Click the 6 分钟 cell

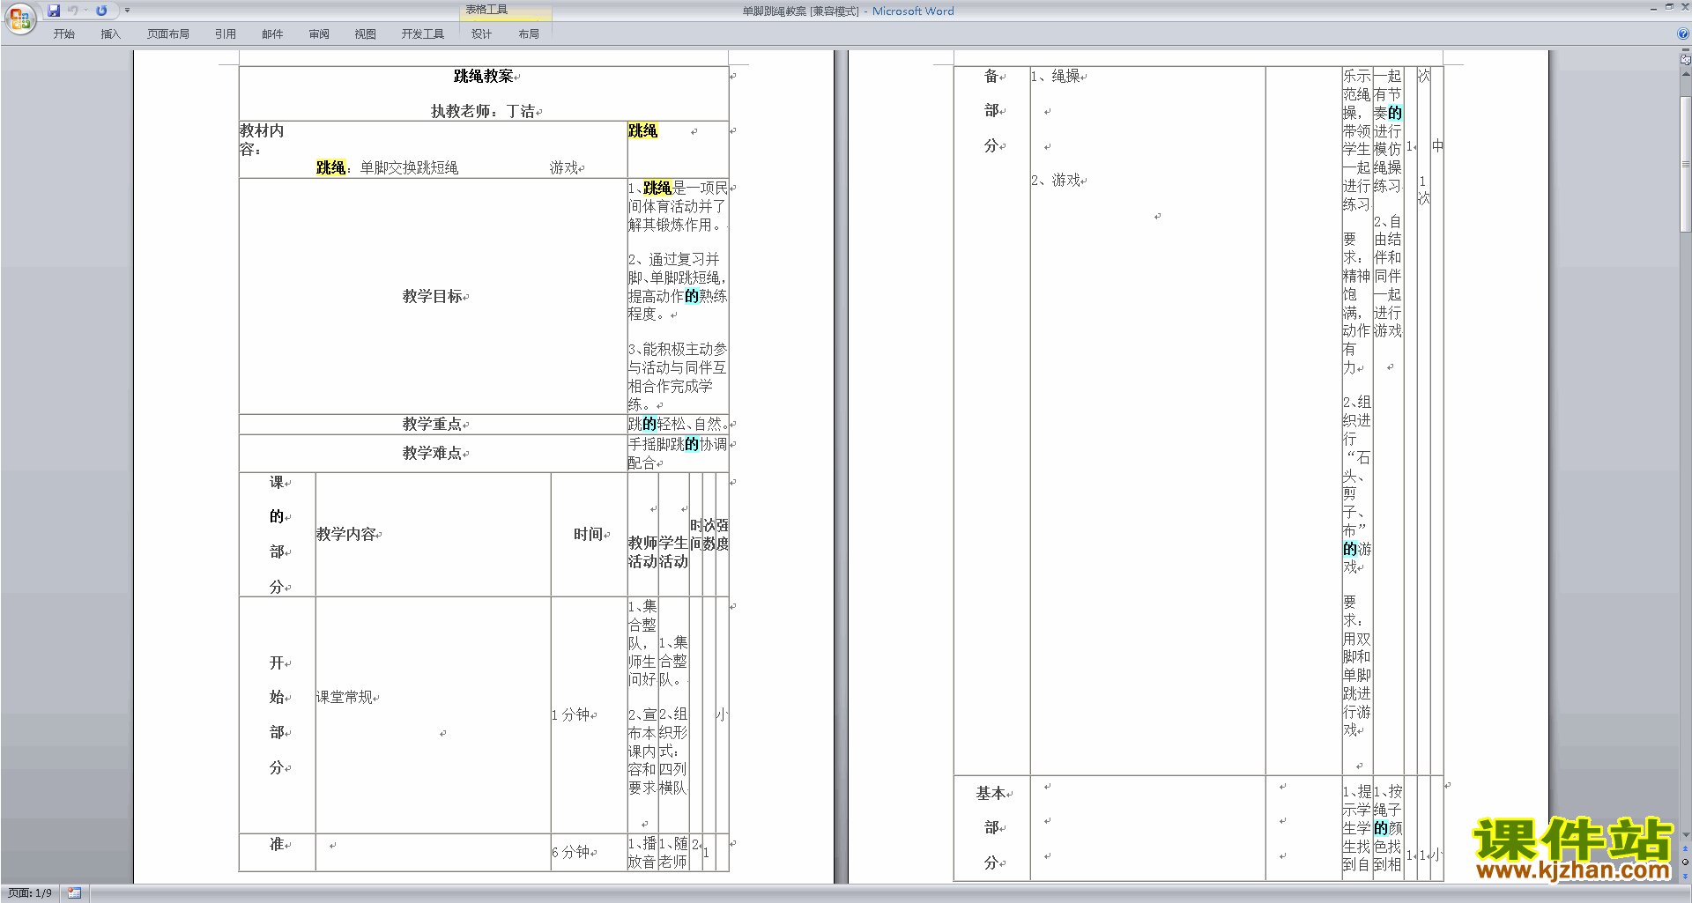click(590, 852)
